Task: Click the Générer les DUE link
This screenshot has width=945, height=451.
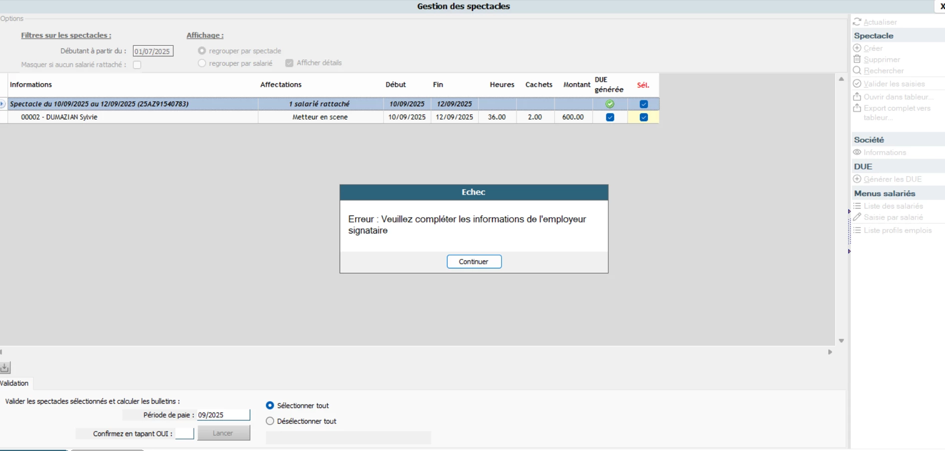Action: pos(893,179)
